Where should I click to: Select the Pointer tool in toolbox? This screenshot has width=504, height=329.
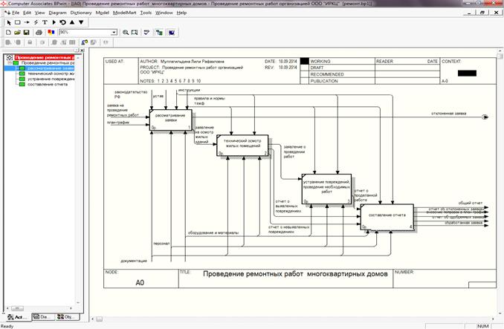pyautogui.click(x=7, y=22)
